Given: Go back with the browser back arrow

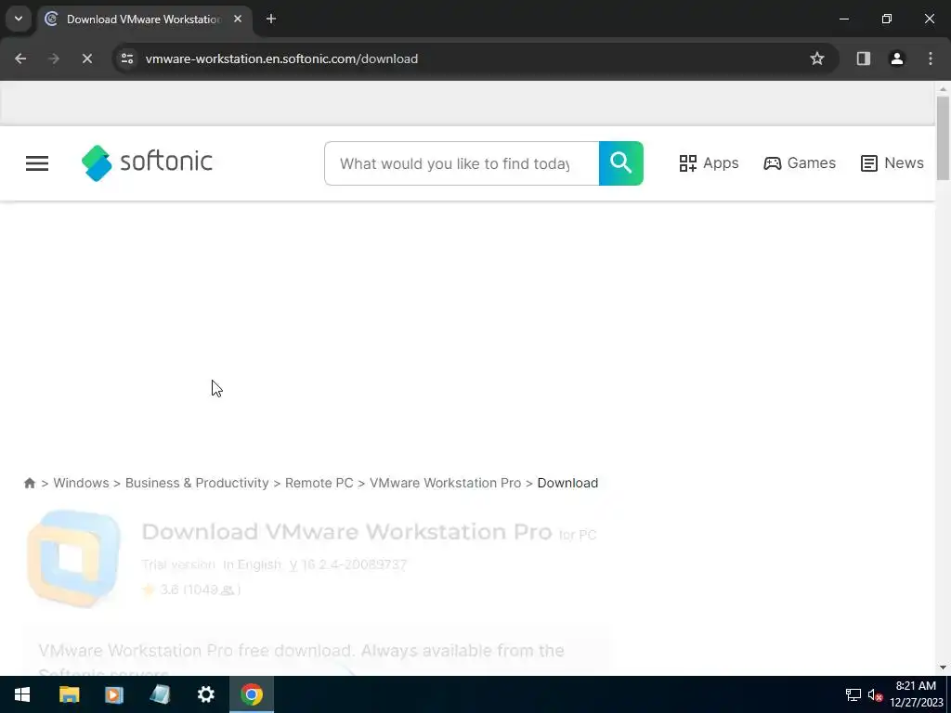Looking at the screenshot, I should pos(20,58).
